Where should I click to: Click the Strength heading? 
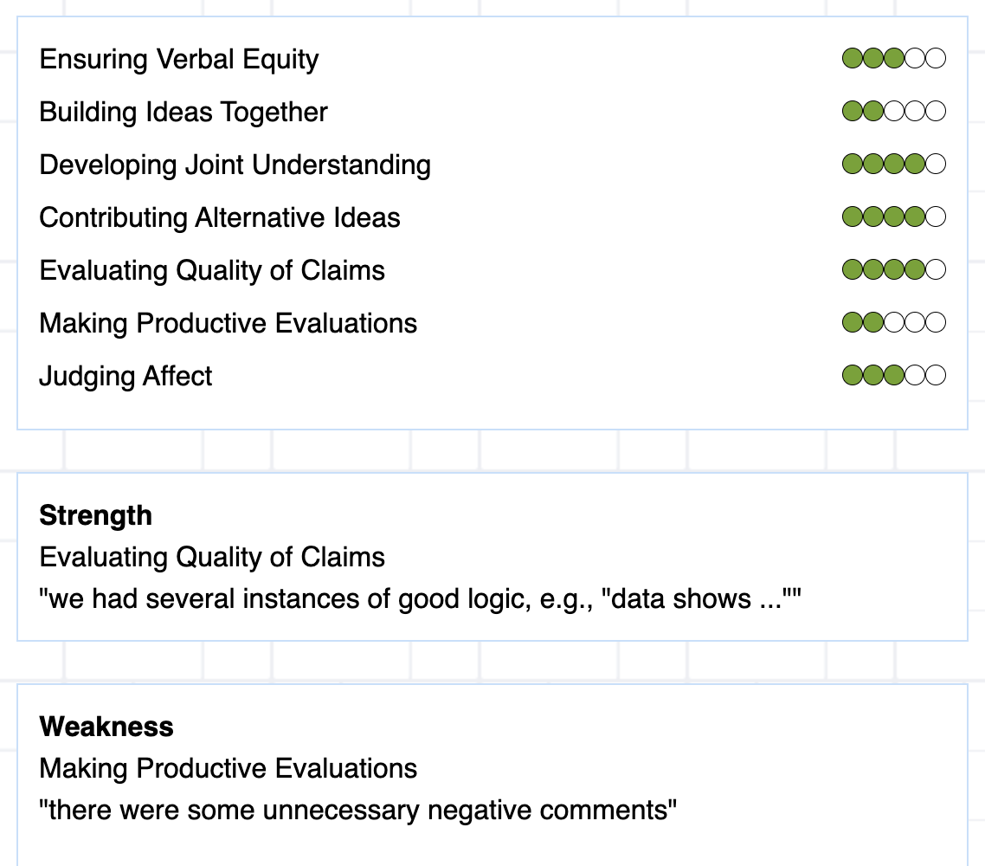tap(95, 516)
